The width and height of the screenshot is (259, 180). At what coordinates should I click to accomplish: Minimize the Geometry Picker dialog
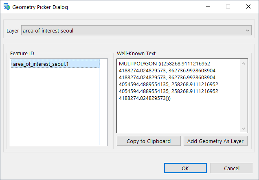208,7
